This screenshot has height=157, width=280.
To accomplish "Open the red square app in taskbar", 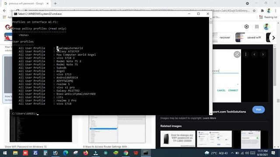I will (25, 153).
